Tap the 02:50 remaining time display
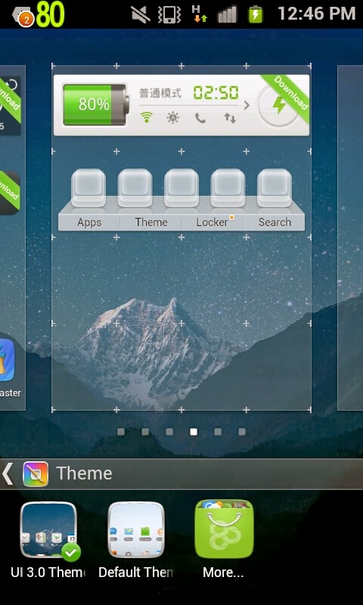363x605 pixels. (216, 93)
